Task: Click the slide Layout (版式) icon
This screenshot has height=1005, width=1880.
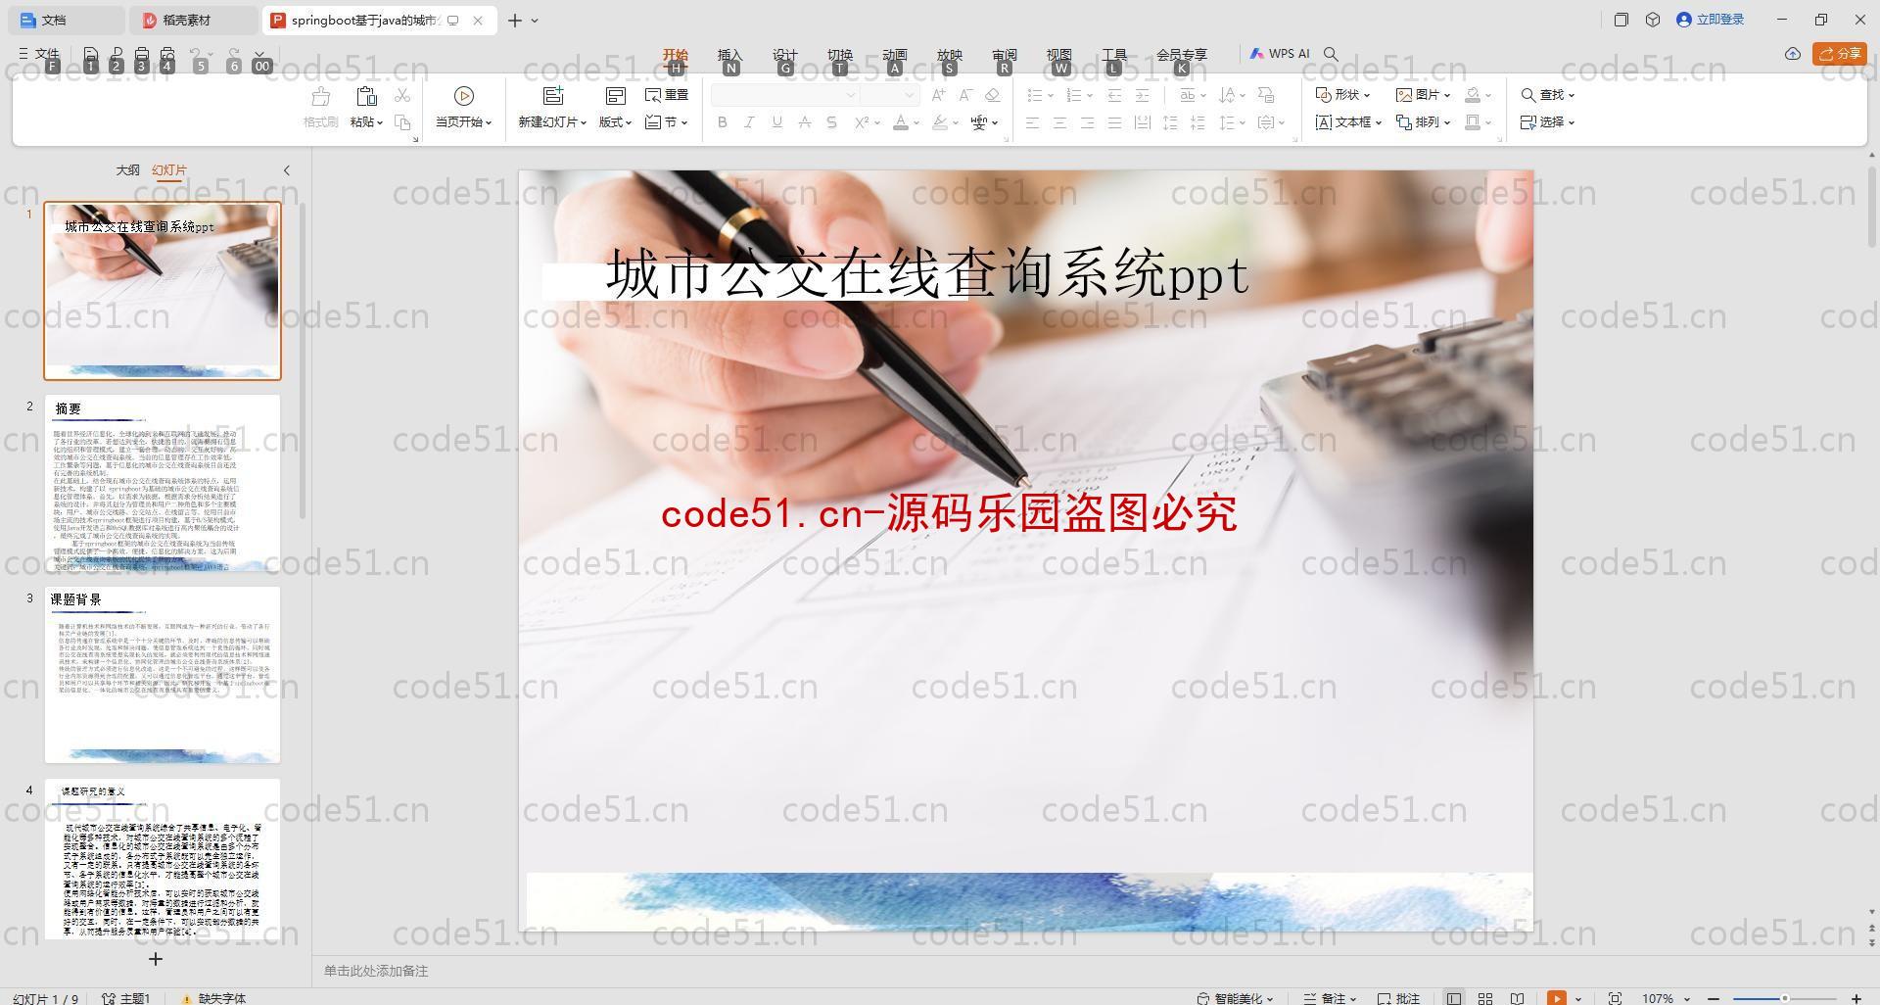Action: 616,96
